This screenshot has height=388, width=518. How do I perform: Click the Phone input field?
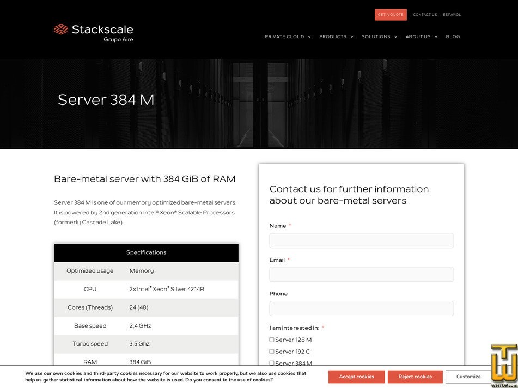tap(361, 309)
